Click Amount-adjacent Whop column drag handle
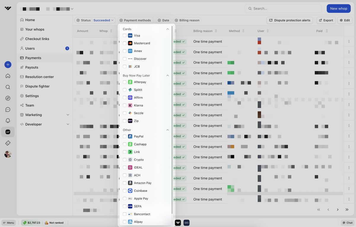This screenshot has height=227, width=356. pyautogui.click(x=111, y=31)
